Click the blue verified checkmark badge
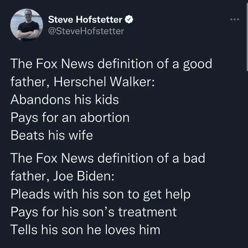The width and height of the screenshot is (248, 248). click(129, 20)
